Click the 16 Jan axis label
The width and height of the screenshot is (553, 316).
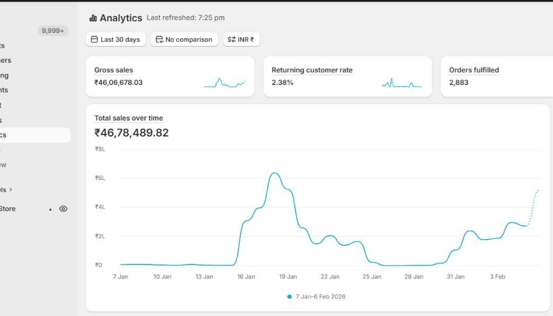tap(246, 276)
